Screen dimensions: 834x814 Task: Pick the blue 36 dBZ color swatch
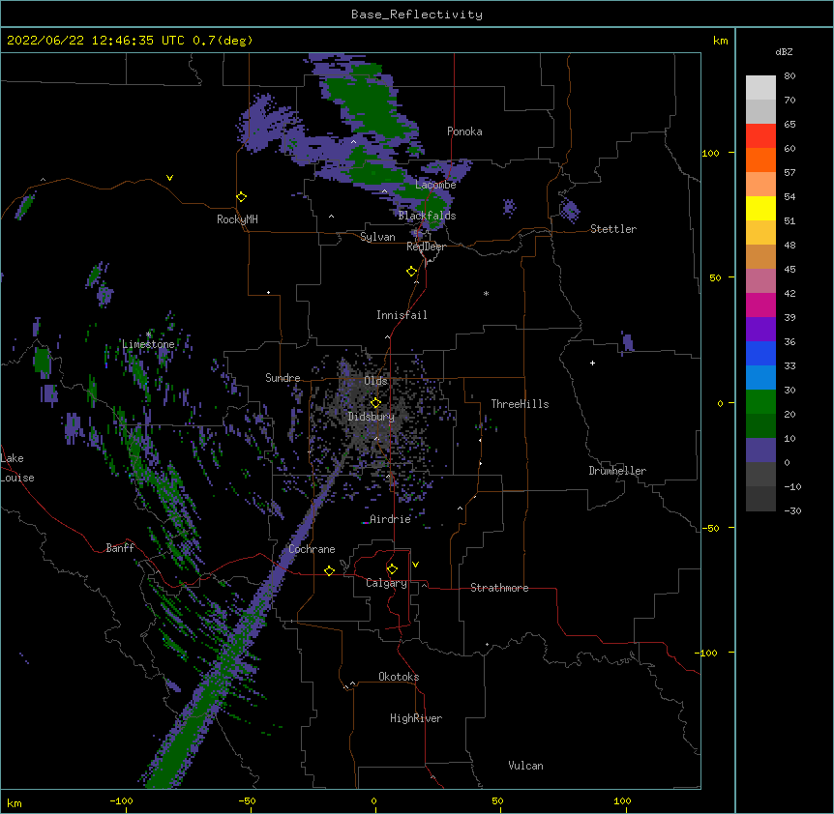[760, 353]
